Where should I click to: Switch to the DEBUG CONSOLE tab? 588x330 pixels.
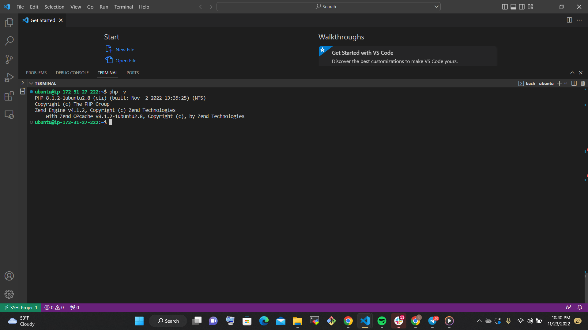pyautogui.click(x=72, y=73)
